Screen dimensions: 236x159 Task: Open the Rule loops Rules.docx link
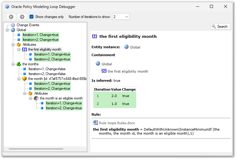pyautogui.click(x=117, y=123)
